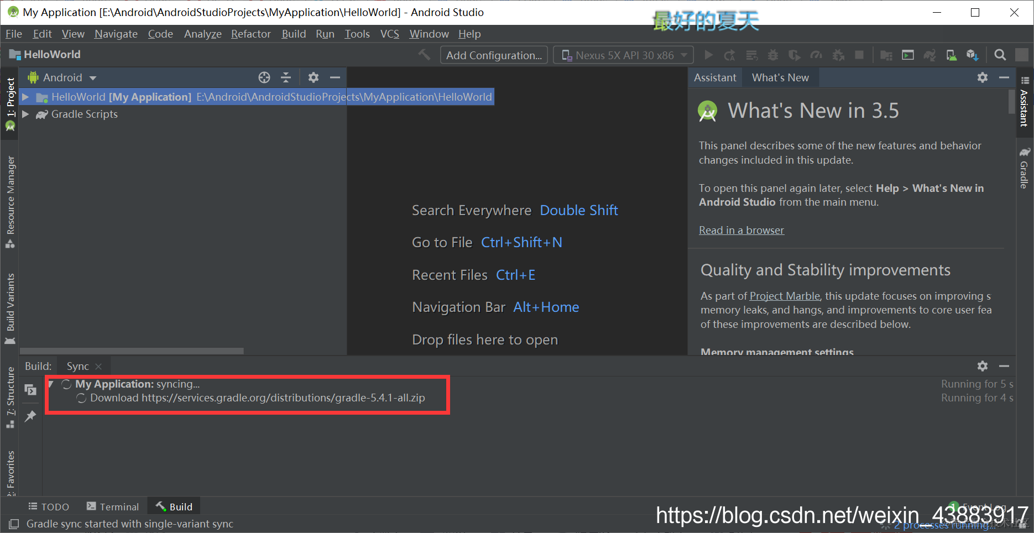Click the Project panel horizontal scrollbar
1034x533 pixels.
[132, 351]
